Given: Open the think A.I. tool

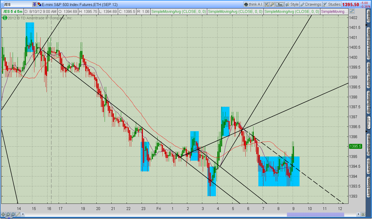Looking at the screenshot, I should [x=254, y=4].
